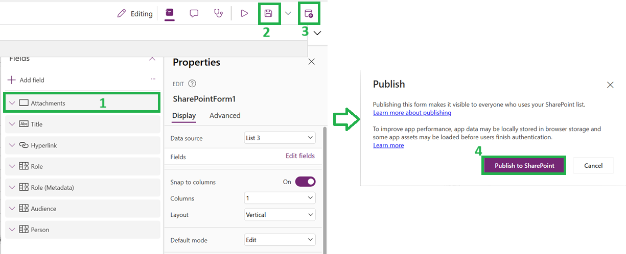Click the Editing pencil icon
Viewport: 626px width, 254px height.
(121, 14)
